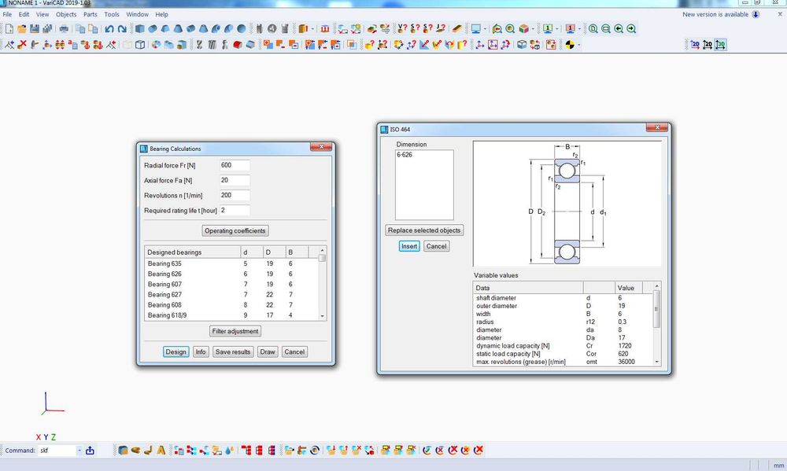The height and width of the screenshot is (471, 787).
Task: Click Insert in the ISO 464 dialog
Action: (x=409, y=246)
